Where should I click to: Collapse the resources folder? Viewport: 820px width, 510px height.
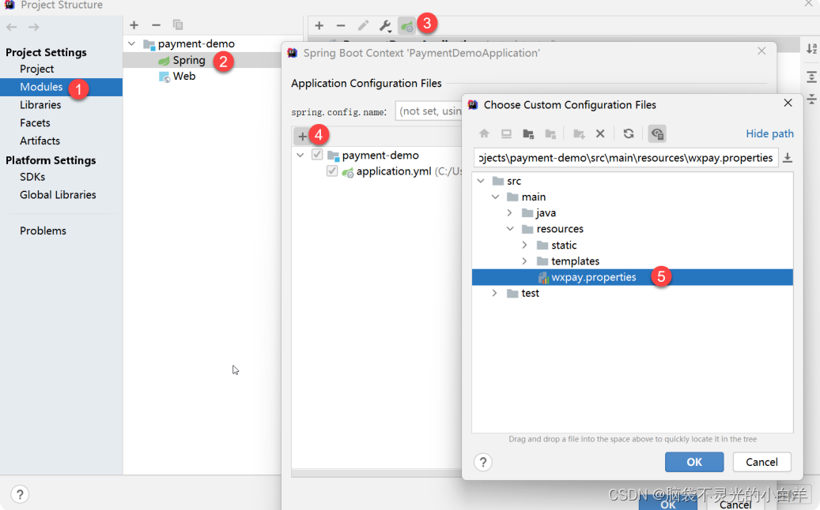[510, 229]
